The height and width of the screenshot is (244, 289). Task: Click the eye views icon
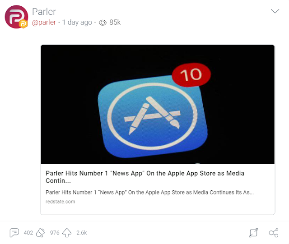[103, 23]
